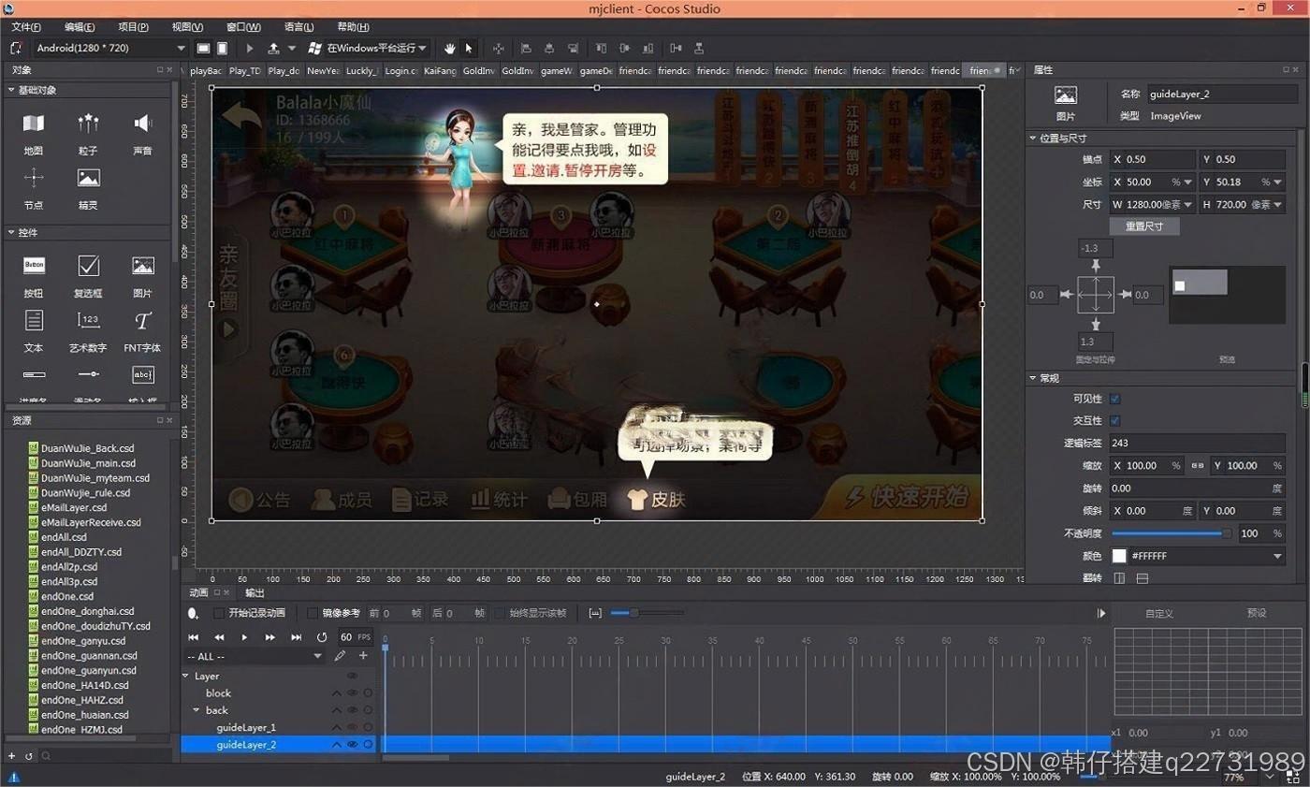Click the 自定义 easing tab
The image size is (1310, 787).
pyautogui.click(x=1158, y=613)
